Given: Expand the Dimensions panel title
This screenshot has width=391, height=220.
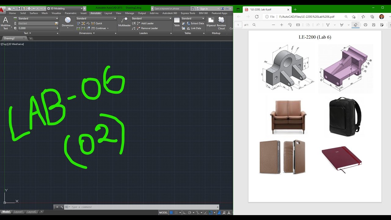Looking at the screenshot, I should [x=87, y=33].
